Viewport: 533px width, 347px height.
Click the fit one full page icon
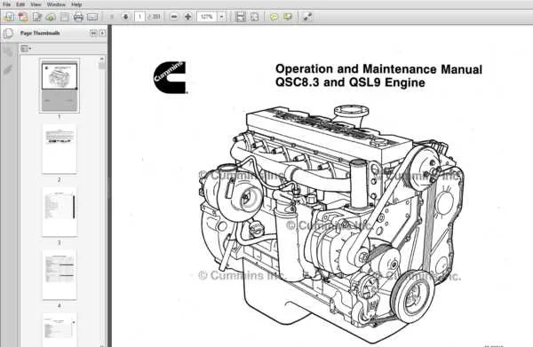(x=254, y=17)
